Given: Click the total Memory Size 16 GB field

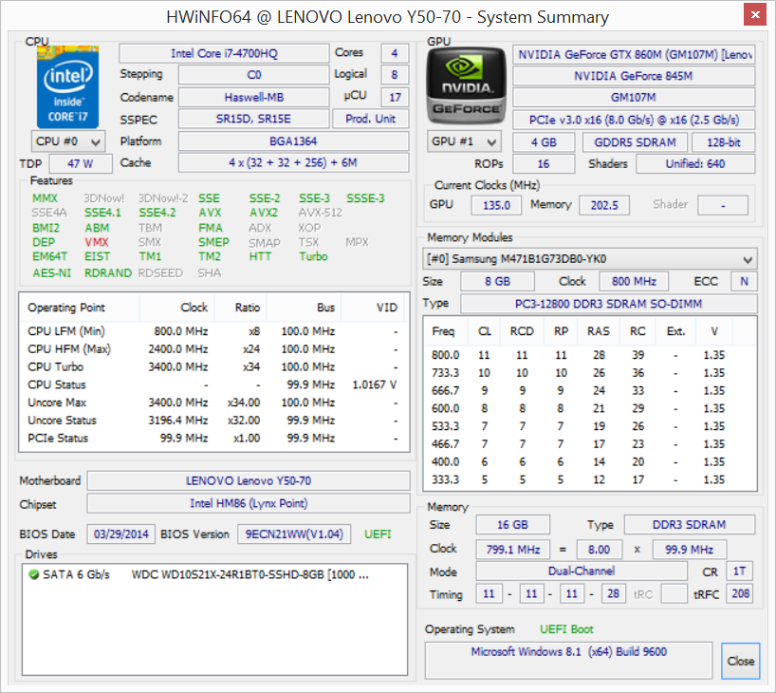Looking at the screenshot, I should 512,525.
